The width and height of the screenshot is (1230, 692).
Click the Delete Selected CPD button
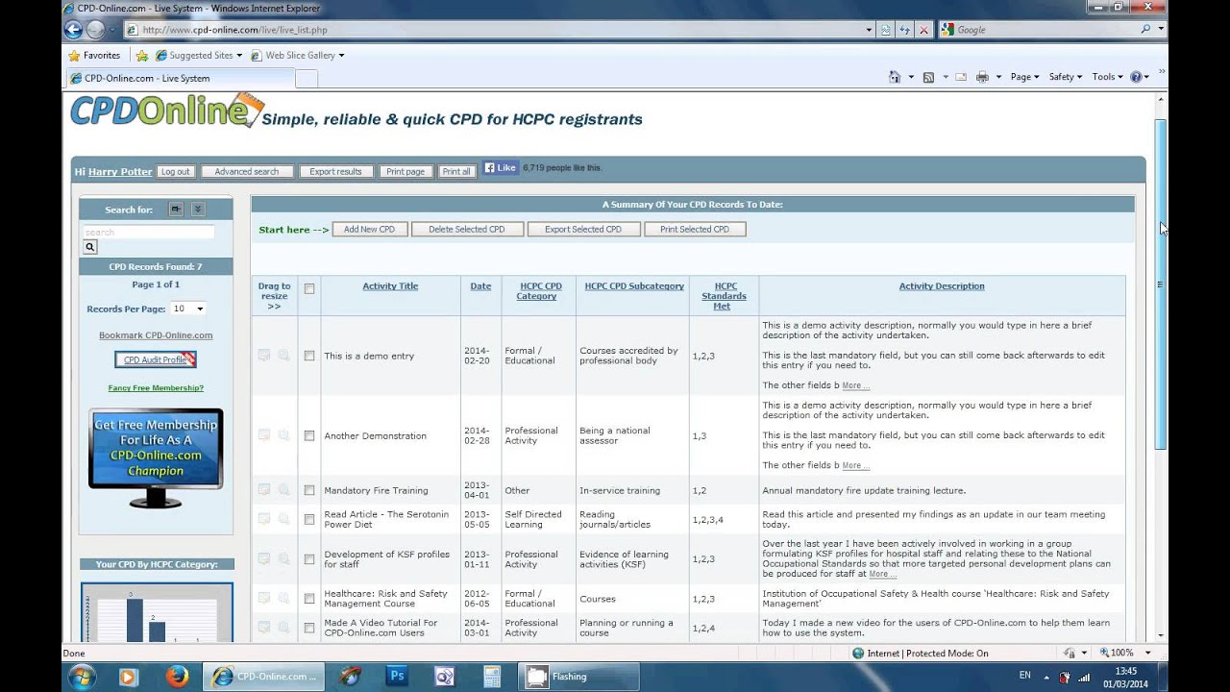tap(467, 229)
